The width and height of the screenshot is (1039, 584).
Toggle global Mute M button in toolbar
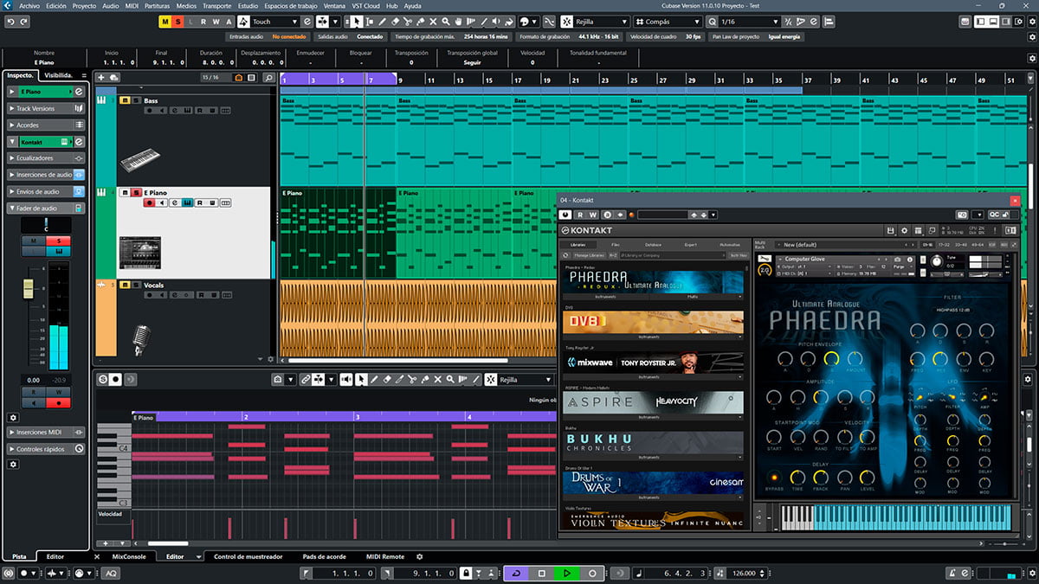[x=165, y=22]
